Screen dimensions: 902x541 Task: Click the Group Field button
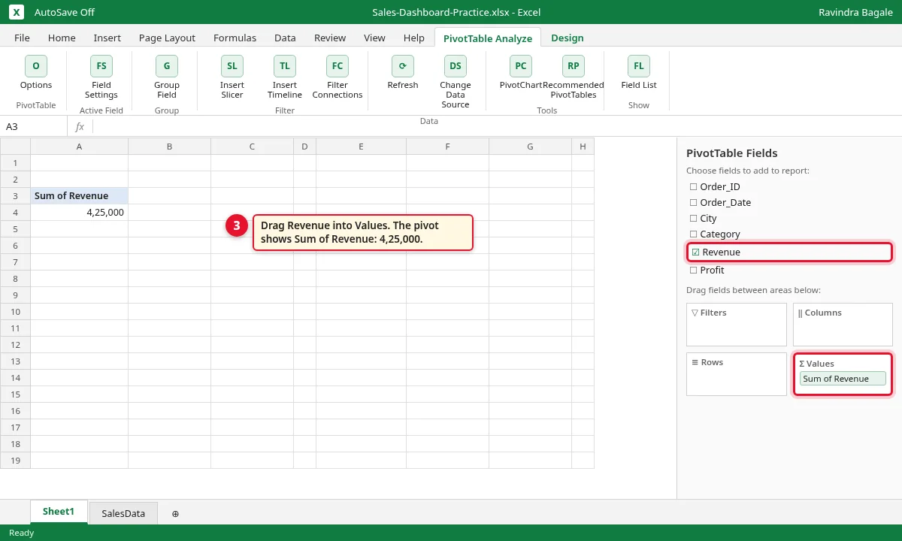tap(167, 77)
